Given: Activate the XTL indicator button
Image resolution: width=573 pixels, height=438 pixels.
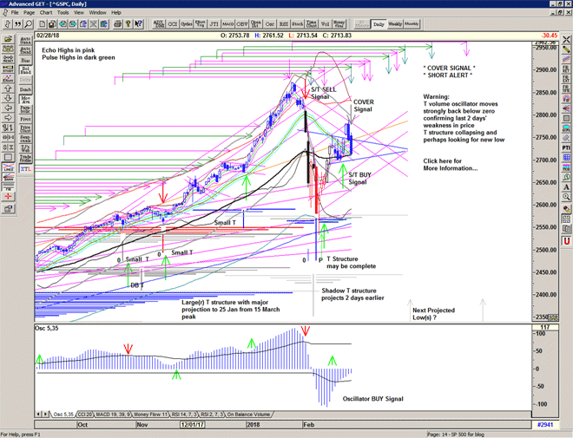Looking at the screenshot, I should click(x=26, y=167).
